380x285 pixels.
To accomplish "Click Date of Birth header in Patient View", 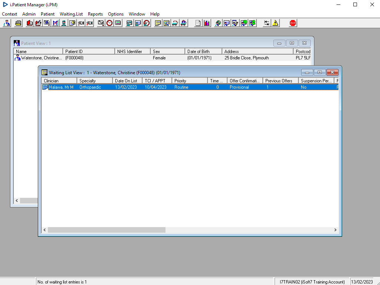I will [x=203, y=51].
